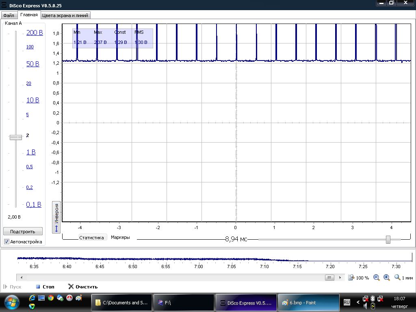Image resolution: width=416 pixels, height=312 pixels.
Task: Click the timeline scrollbar left arrow
Action: 21,278
